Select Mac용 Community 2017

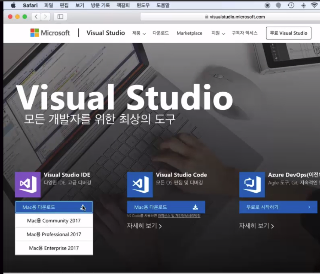54,221
